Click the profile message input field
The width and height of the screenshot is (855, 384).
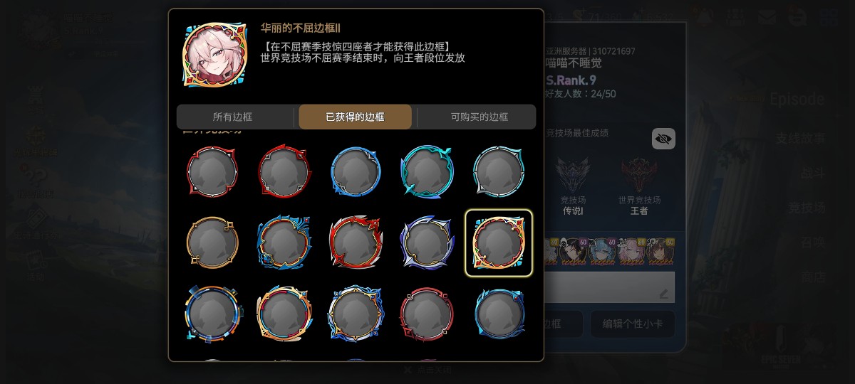(610, 287)
